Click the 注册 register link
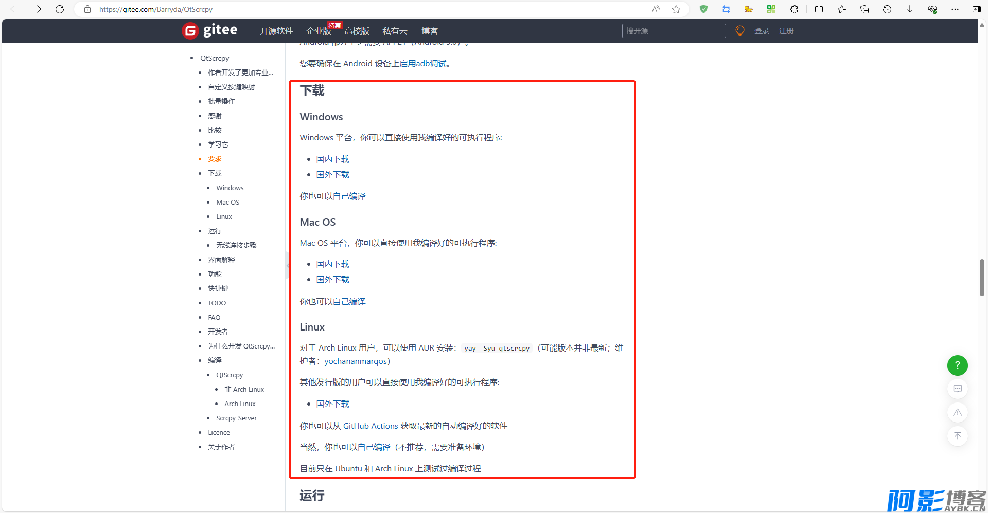The width and height of the screenshot is (988, 513). click(786, 31)
